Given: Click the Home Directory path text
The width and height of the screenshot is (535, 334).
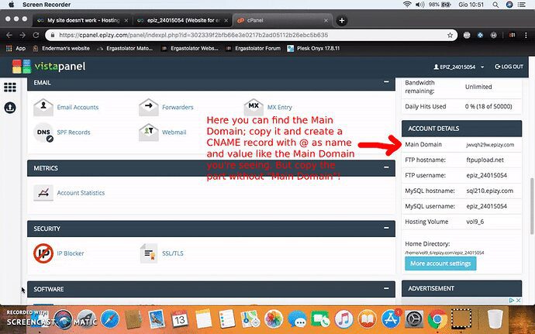Looking at the screenshot, I should (444, 253).
